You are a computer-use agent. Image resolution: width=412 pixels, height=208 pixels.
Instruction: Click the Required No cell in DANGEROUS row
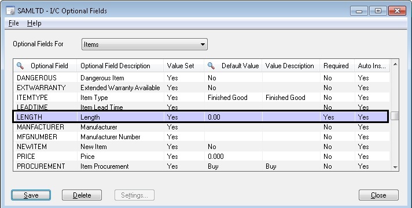pos(337,78)
